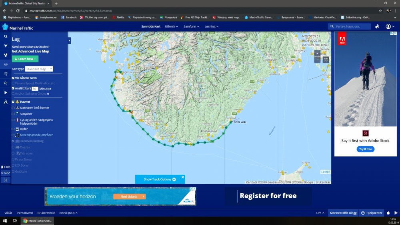Click the Chrome taskbar button
This screenshot has width=400, height=225.
tap(37, 221)
